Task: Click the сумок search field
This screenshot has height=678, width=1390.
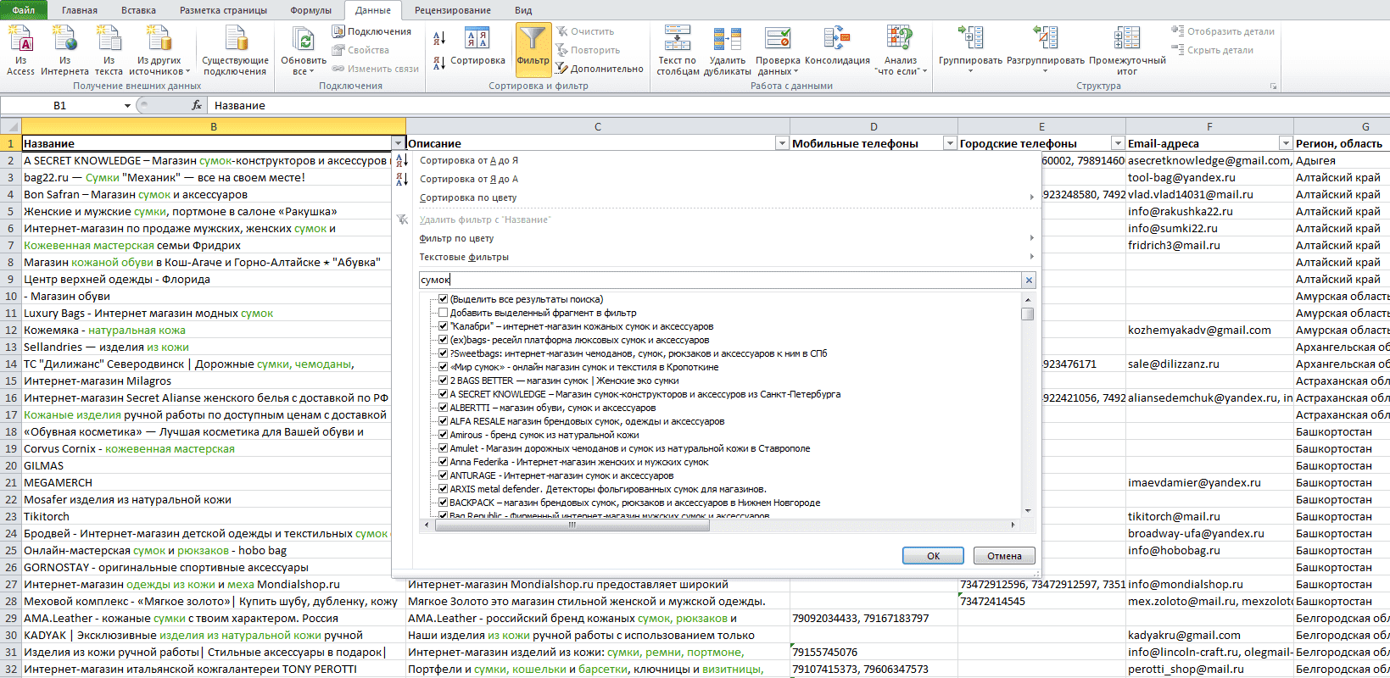Action: pyautogui.click(x=720, y=280)
